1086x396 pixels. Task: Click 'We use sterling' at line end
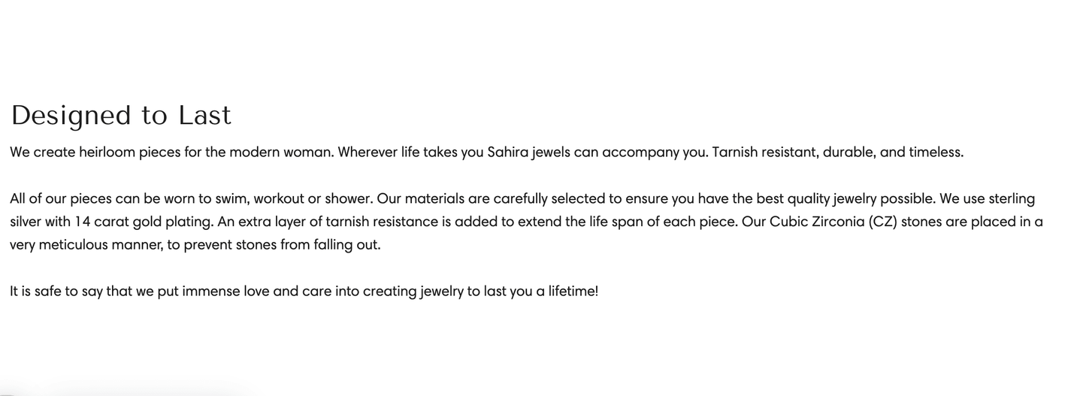(x=987, y=199)
